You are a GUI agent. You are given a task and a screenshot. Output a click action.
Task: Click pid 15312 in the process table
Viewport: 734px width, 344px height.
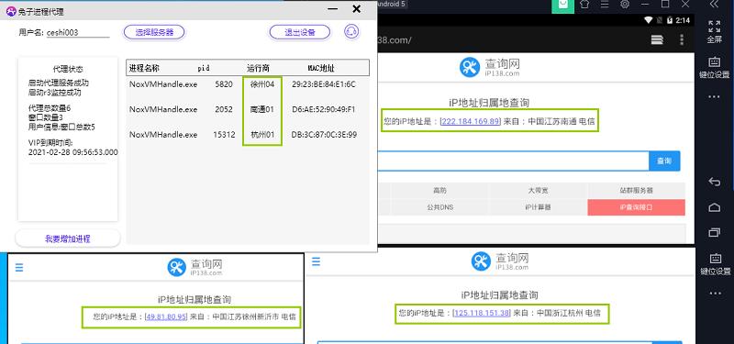pyautogui.click(x=224, y=135)
